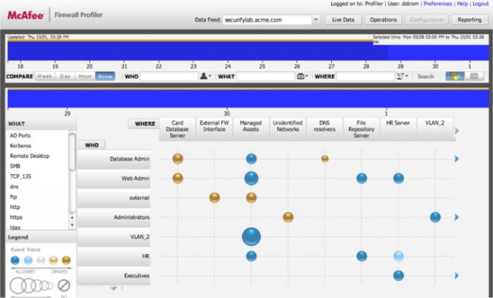This screenshot has height=298, width=493.
Task: Select the Administrators to Unidentified Networks bubble
Action: click(288, 217)
